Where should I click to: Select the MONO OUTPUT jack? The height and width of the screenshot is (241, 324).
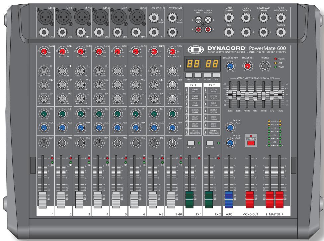click(229, 17)
